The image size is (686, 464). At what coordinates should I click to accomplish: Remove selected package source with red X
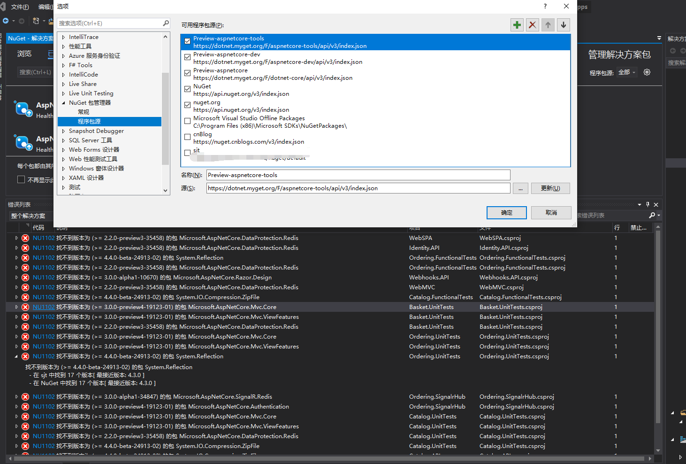[x=533, y=25]
